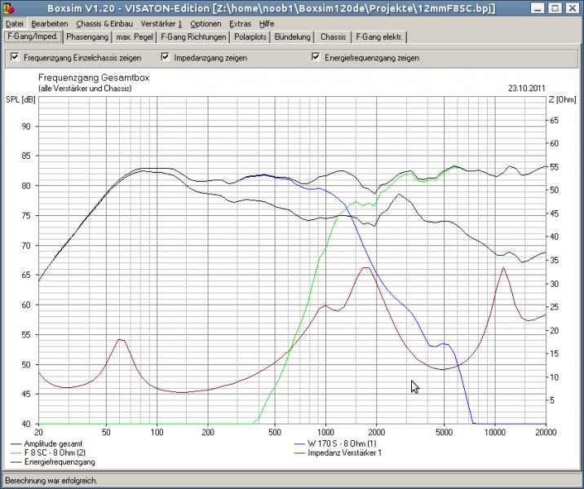The width and height of the screenshot is (584, 489).
Task: Select the max. Pegel tab
Action: (x=135, y=37)
